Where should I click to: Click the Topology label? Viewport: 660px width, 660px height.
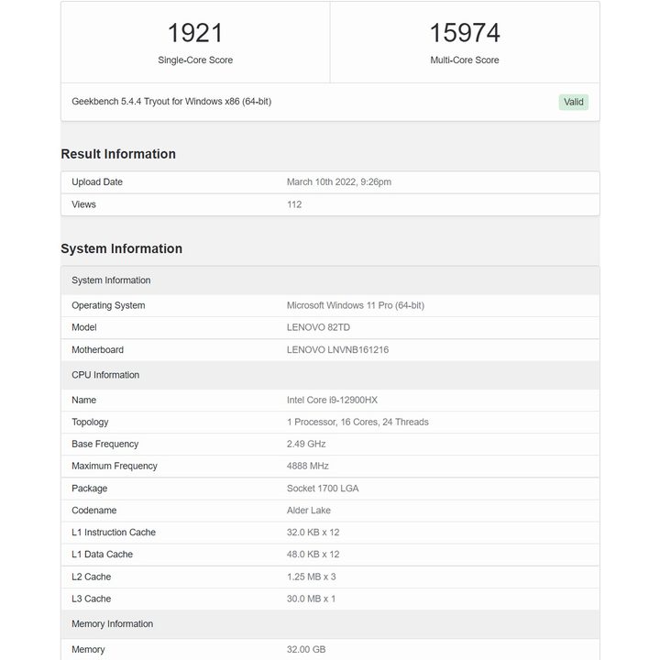pyautogui.click(x=90, y=423)
